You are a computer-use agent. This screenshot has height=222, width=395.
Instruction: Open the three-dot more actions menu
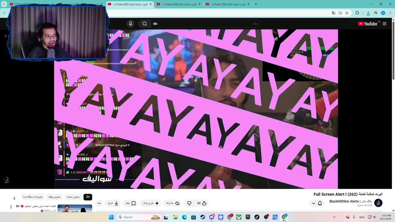tap(99, 203)
